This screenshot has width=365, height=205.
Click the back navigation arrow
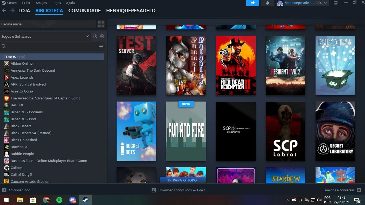tap(4, 10)
